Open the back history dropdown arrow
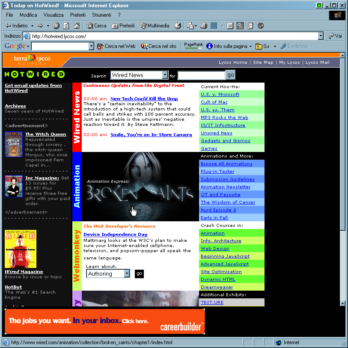Image resolution: width=348 pixels, height=348 pixels. point(32,26)
